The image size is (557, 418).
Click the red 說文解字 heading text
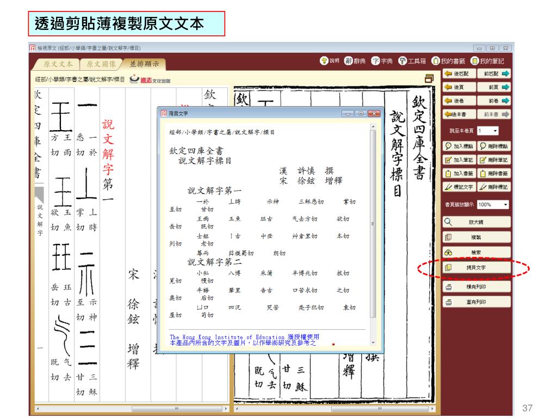[x=108, y=147]
